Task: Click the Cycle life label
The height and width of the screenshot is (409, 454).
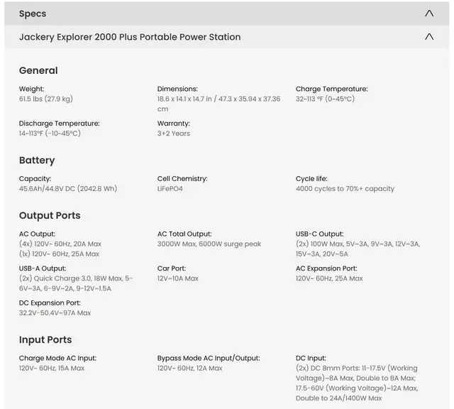Action: pyautogui.click(x=311, y=179)
